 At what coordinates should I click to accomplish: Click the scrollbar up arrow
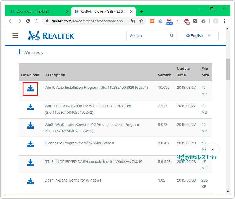point(228,29)
